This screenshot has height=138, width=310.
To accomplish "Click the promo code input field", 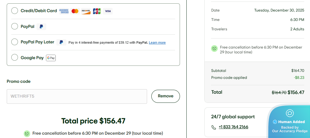I will 77,96.
